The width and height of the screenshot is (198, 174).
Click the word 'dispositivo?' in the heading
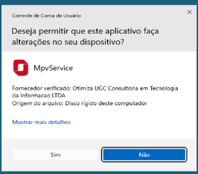[102, 42]
